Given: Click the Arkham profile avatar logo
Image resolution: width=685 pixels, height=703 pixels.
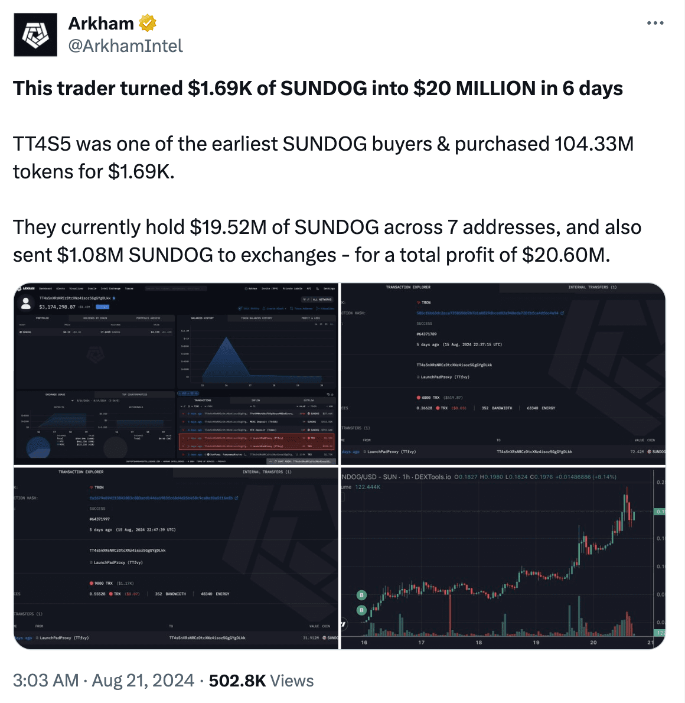Looking at the screenshot, I should click(x=35, y=34).
